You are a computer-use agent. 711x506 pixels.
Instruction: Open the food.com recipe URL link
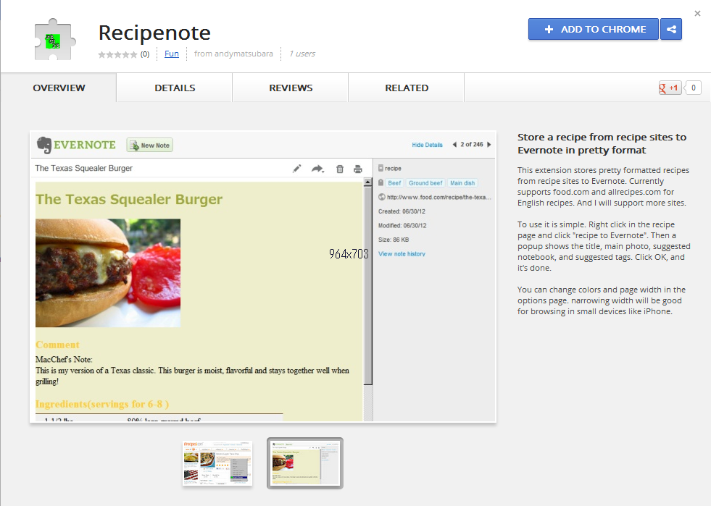click(x=439, y=197)
